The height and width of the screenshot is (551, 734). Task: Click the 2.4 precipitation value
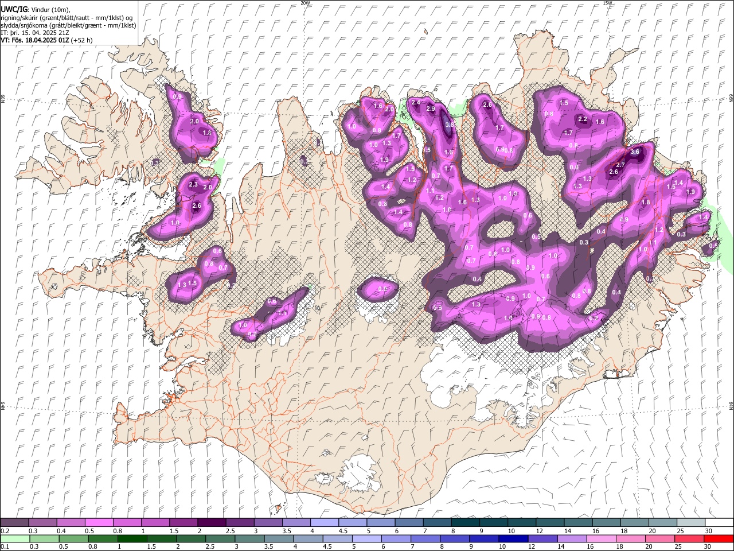[x=416, y=102]
